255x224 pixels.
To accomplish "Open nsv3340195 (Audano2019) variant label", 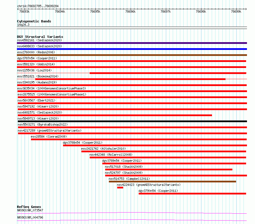I will click(37, 82).
